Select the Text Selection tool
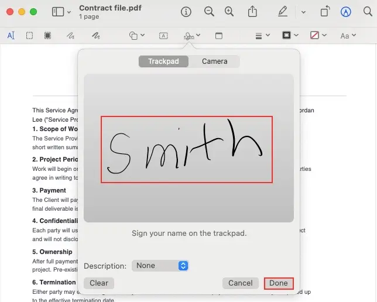This screenshot has width=377, height=302. pyautogui.click(x=11, y=36)
